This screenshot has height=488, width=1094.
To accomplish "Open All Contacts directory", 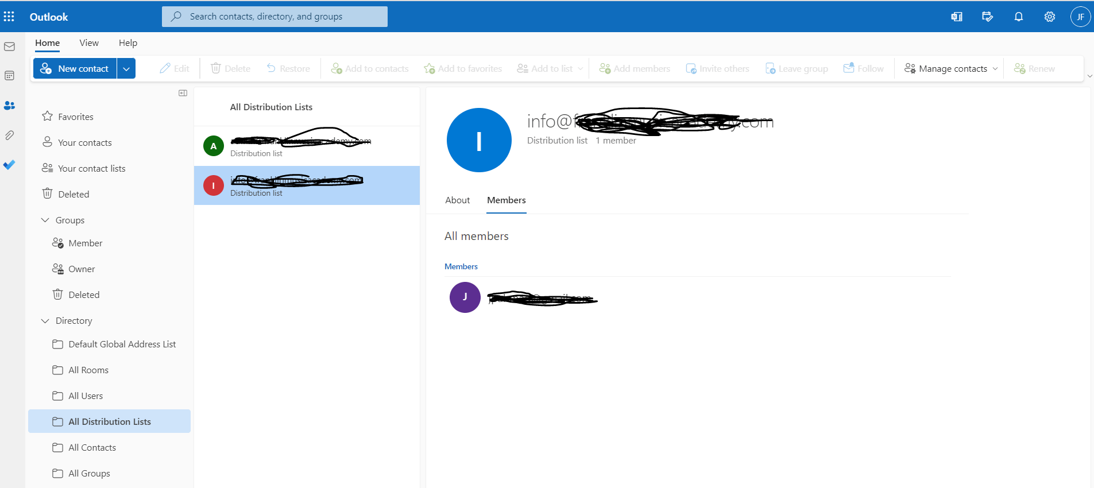I will click(x=109, y=447).
